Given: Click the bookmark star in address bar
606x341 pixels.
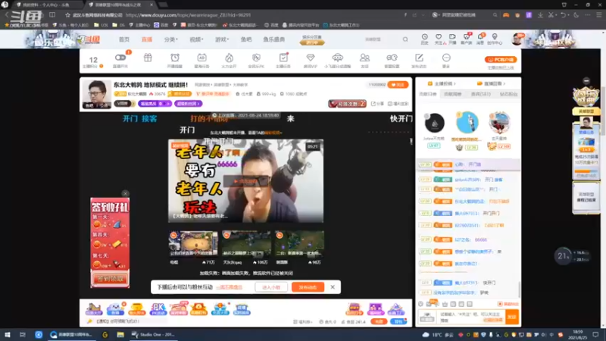Looking at the screenshot, I should [x=67, y=15].
